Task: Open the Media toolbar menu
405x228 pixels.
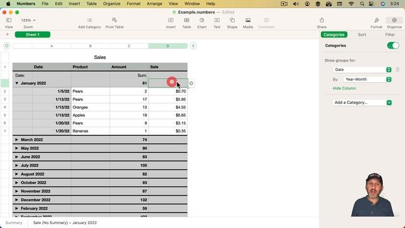Action: pyautogui.click(x=248, y=20)
